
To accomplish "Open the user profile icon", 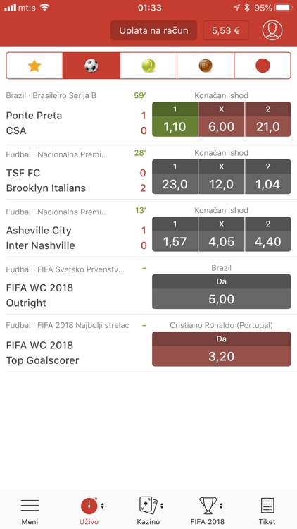I will (272, 31).
